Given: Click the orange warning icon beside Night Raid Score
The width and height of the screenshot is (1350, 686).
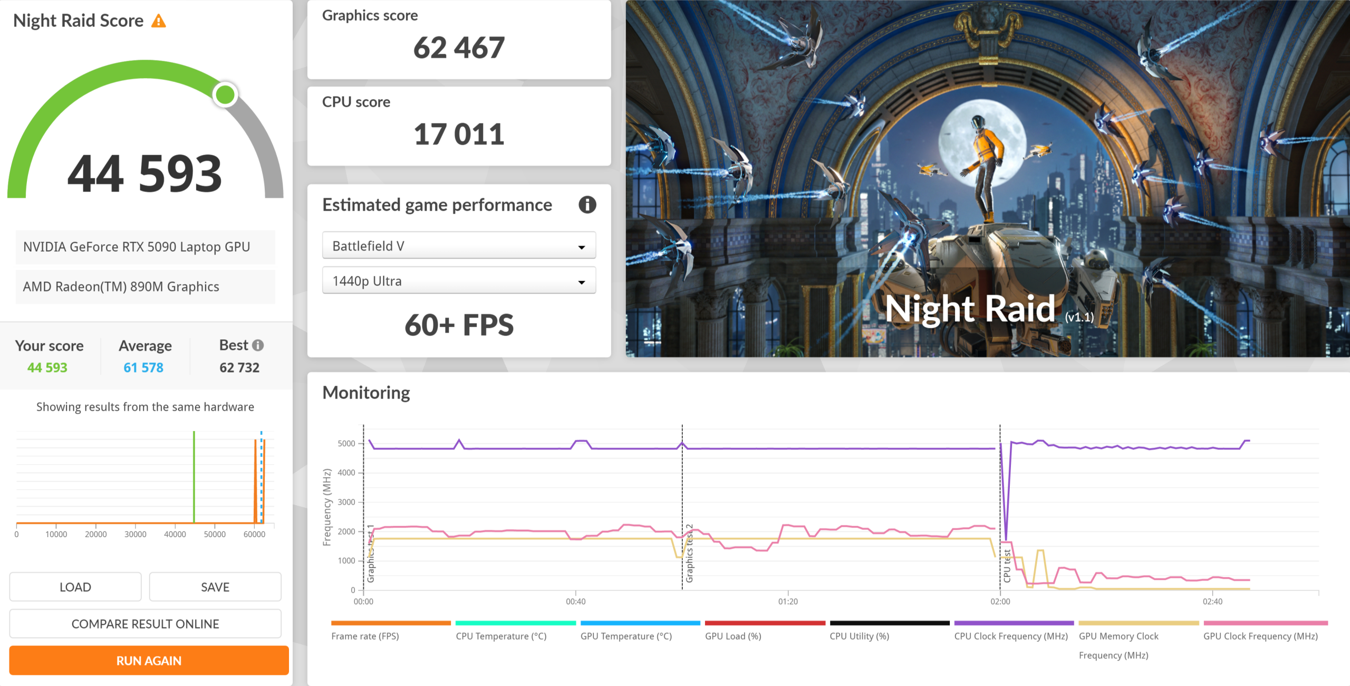Looking at the screenshot, I should click(x=159, y=21).
